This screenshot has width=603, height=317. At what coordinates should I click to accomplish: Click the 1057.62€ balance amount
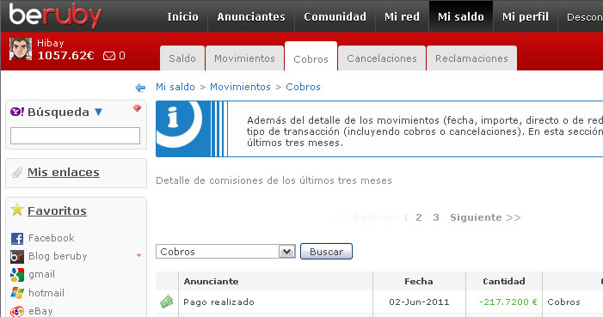[65, 56]
